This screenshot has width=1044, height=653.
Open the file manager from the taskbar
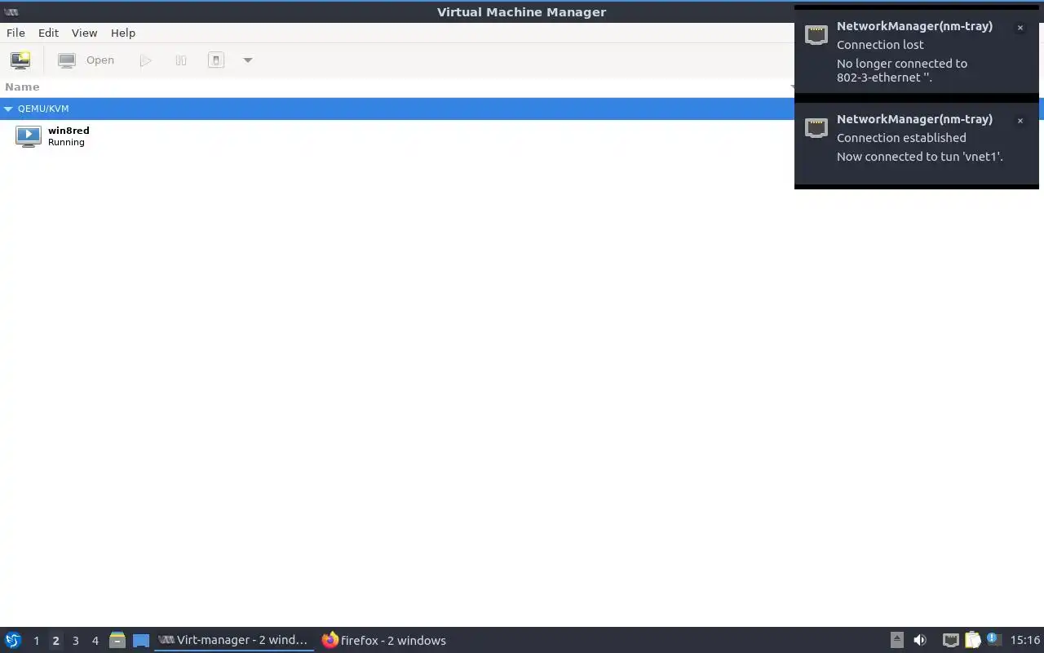coord(117,640)
